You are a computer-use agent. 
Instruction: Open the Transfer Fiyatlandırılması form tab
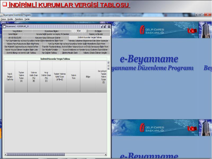pyautogui.click(x=75, y=47)
